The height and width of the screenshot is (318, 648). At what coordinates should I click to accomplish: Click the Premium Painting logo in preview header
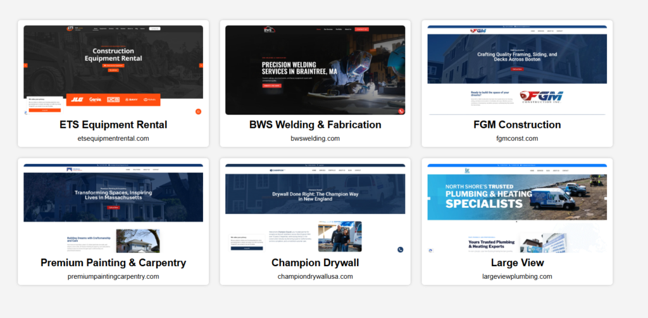[75, 170]
